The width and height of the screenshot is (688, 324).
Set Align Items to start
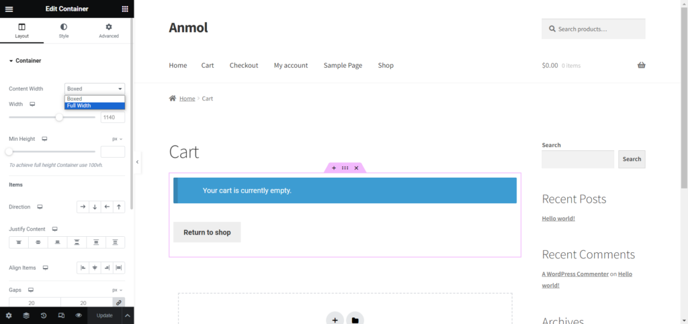tap(83, 268)
